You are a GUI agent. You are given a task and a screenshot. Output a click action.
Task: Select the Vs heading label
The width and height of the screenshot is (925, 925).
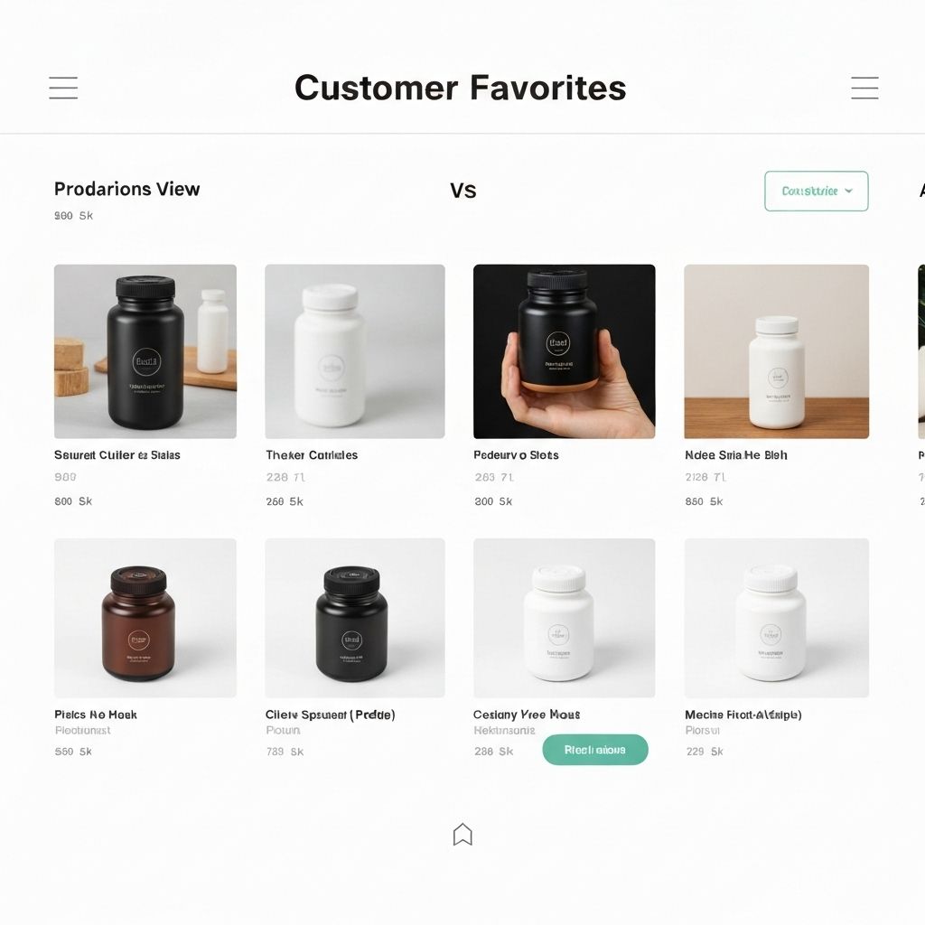(x=463, y=191)
